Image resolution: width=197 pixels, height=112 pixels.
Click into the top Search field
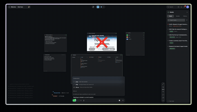click(172, 7)
